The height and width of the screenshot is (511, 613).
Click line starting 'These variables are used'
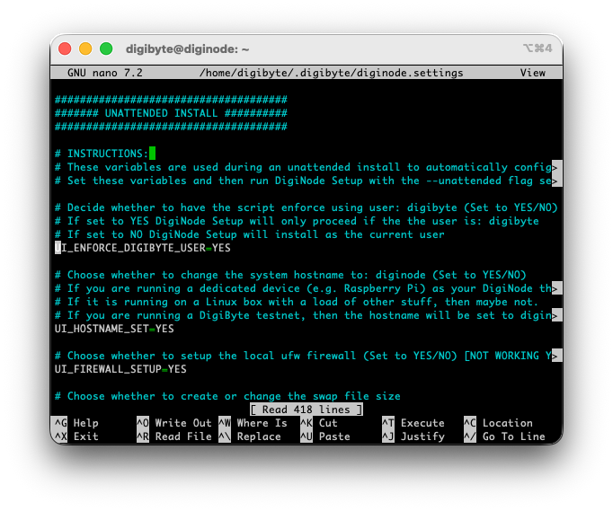pos(304,167)
